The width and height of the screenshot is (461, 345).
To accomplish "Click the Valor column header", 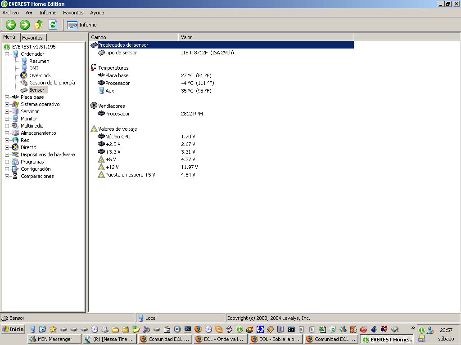I will point(266,37).
